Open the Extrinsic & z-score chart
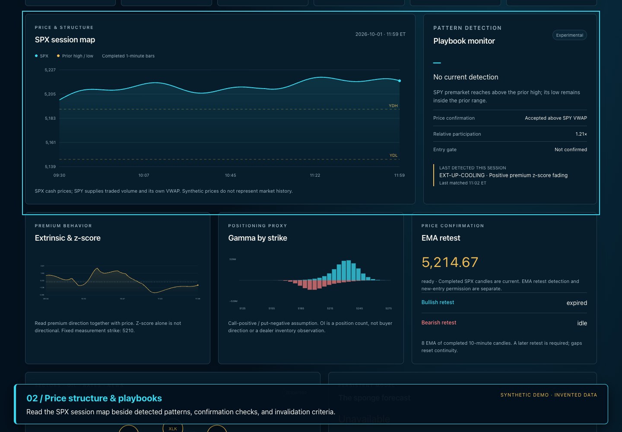The image size is (622, 432). point(118,281)
